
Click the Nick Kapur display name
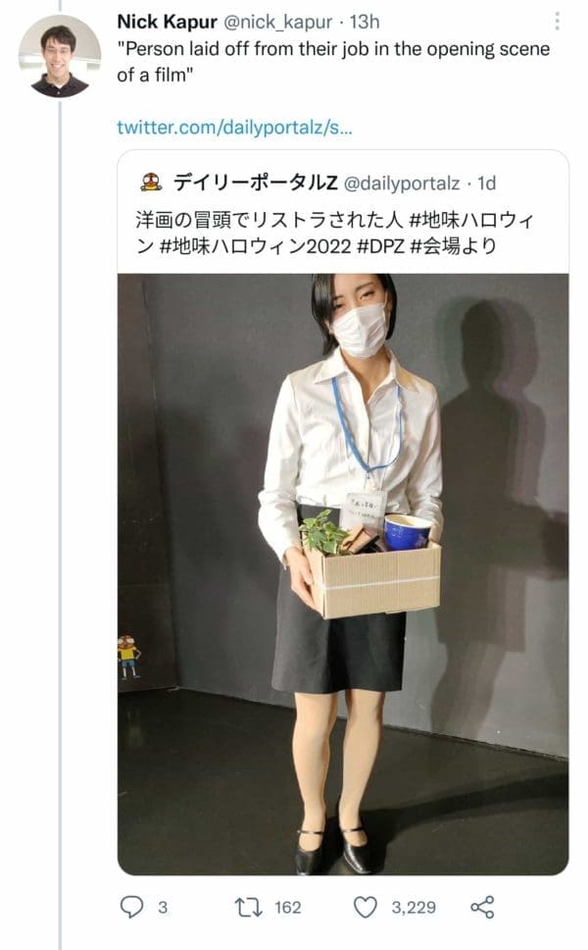pyautogui.click(x=167, y=22)
